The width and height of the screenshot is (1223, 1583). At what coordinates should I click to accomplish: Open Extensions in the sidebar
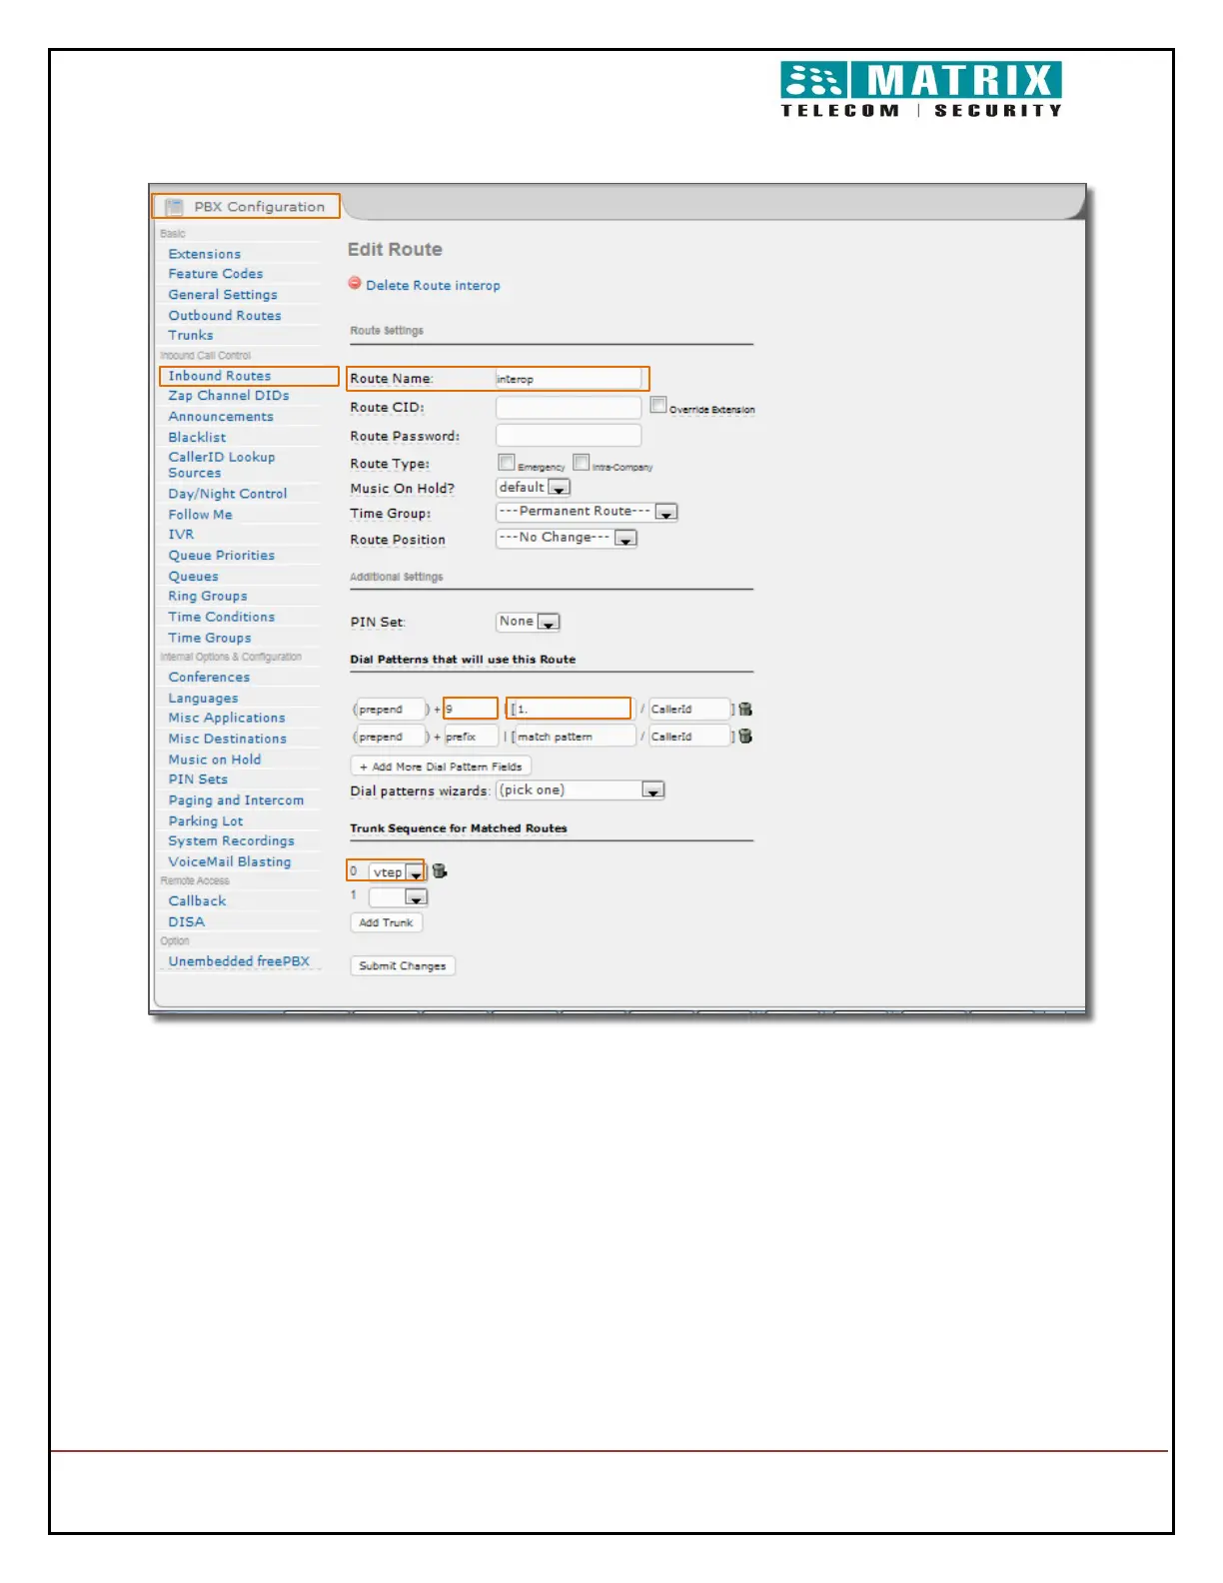[x=205, y=254]
